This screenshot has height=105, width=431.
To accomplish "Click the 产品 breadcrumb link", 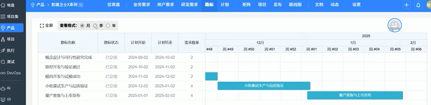I will 40,5.
